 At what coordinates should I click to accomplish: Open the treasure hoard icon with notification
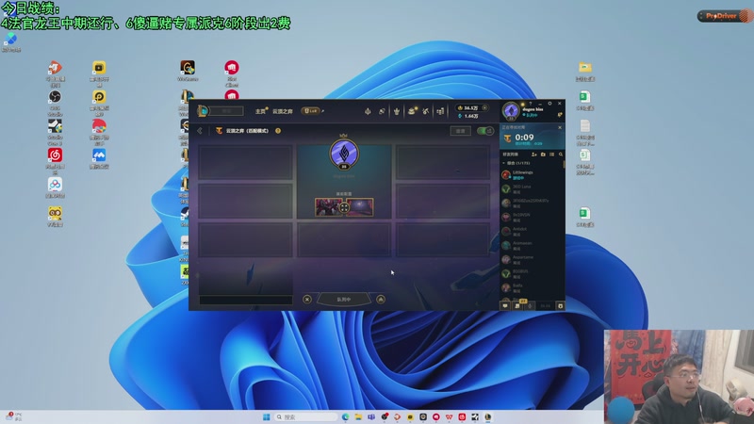[412, 111]
